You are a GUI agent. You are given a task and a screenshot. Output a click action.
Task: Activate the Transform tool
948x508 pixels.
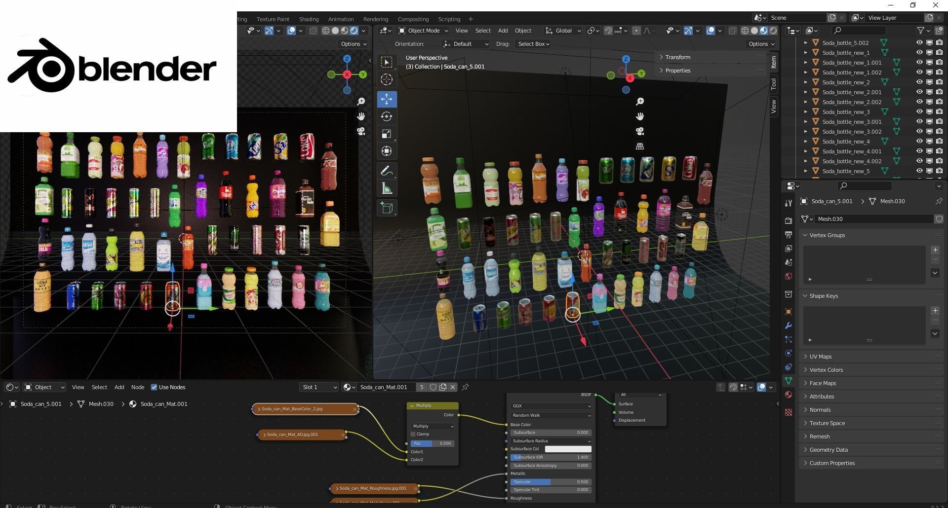tap(387, 151)
